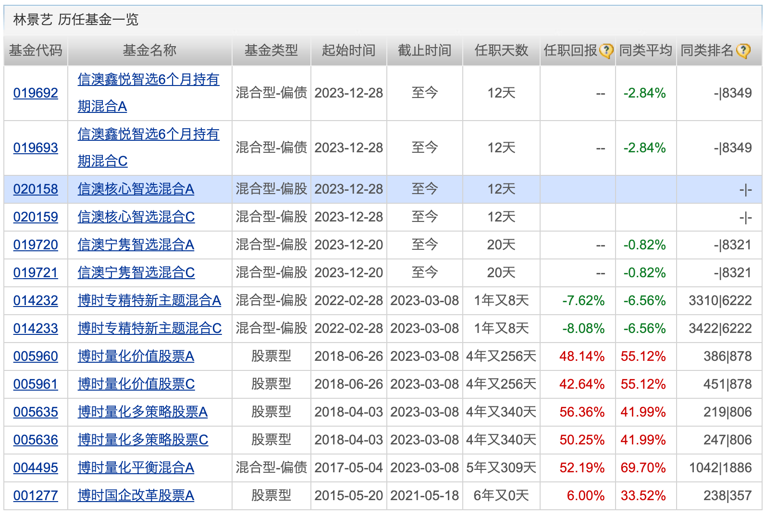Click 2017-05-04 start date cell
765x516 pixels.
348,467
